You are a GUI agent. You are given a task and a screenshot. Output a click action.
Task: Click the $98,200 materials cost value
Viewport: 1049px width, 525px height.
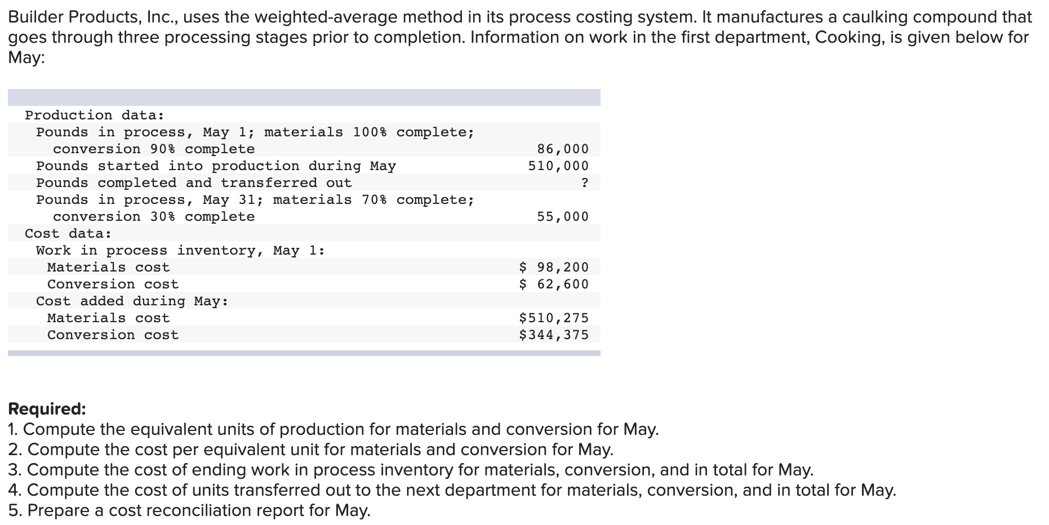[x=554, y=266]
